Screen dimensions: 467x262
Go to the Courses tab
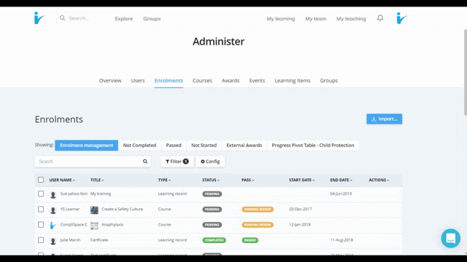point(202,81)
